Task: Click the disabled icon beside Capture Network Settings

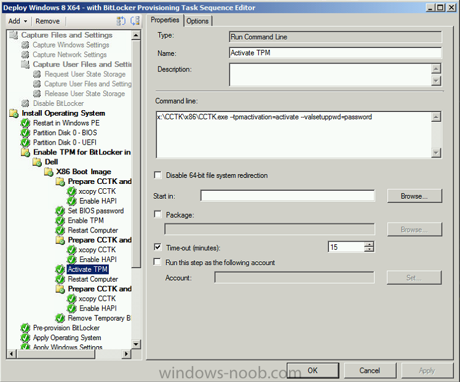Action: [x=25, y=55]
